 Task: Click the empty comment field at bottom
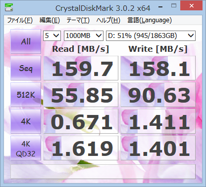tap(103, 172)
